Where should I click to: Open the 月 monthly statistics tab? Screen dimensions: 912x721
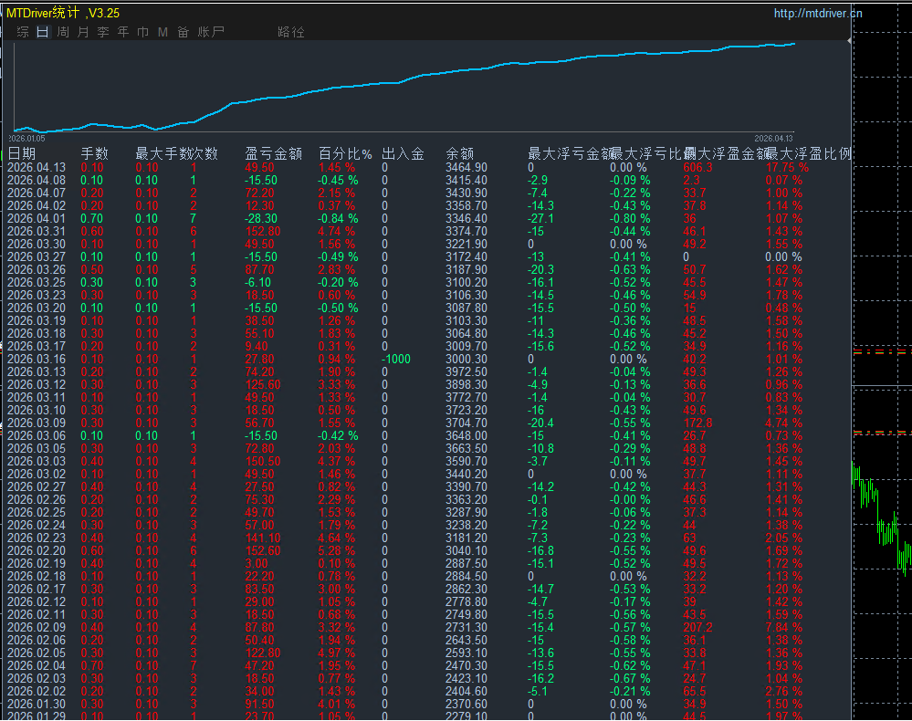coord(83,32)
